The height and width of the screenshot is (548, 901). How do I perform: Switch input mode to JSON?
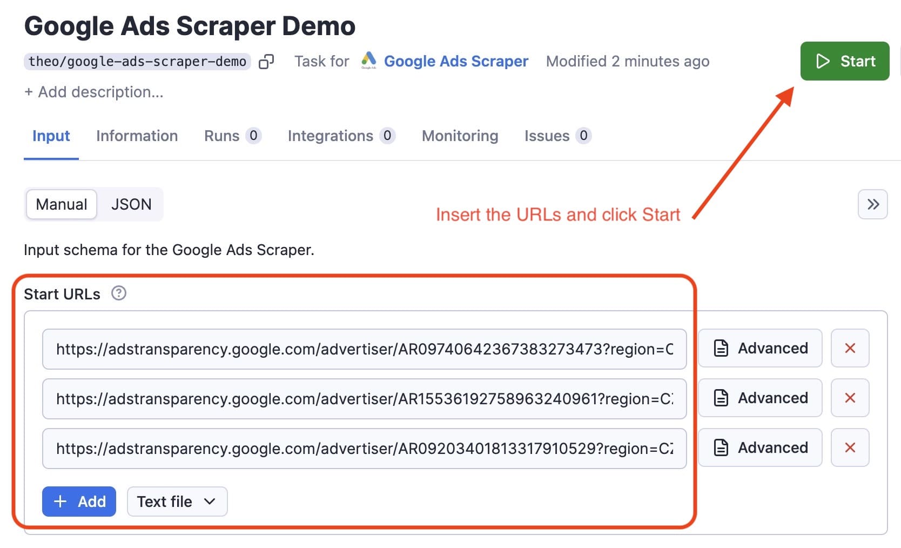coord(131,204)
